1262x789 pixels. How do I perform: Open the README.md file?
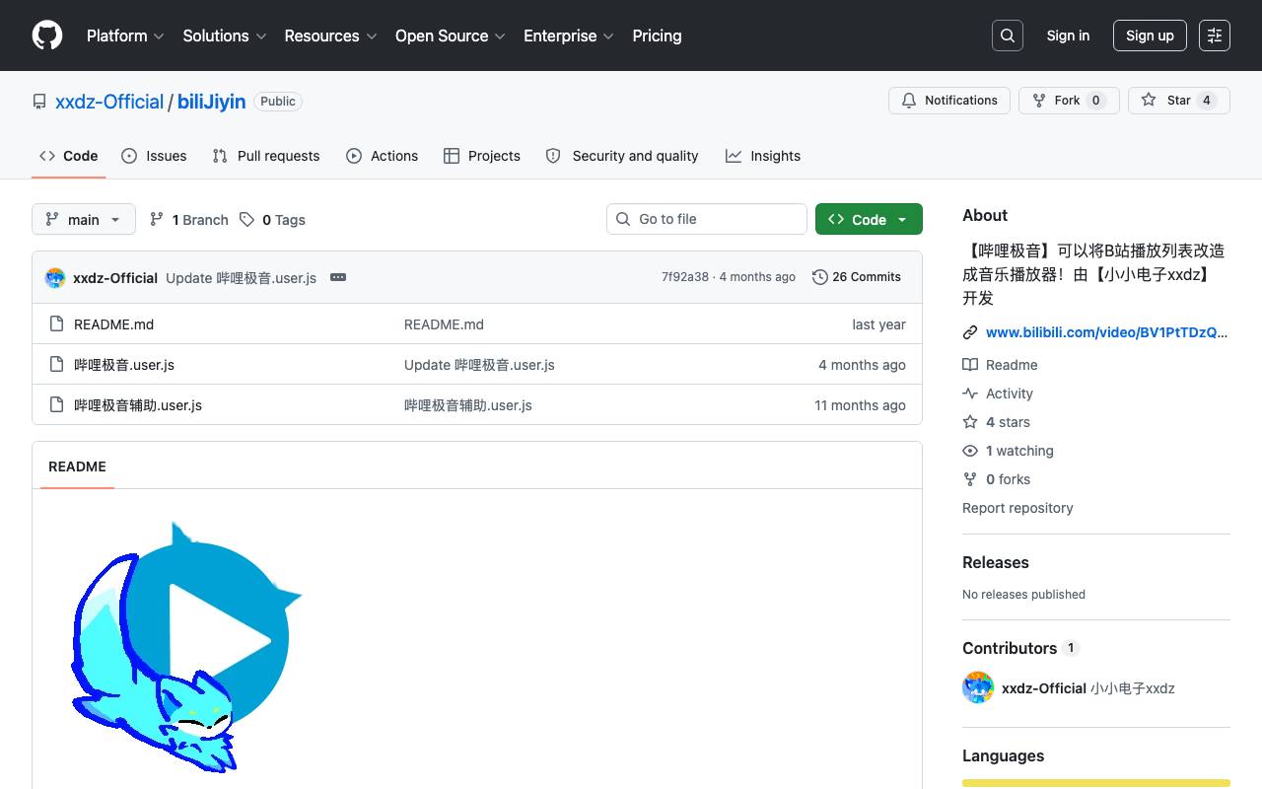point(113,323)
